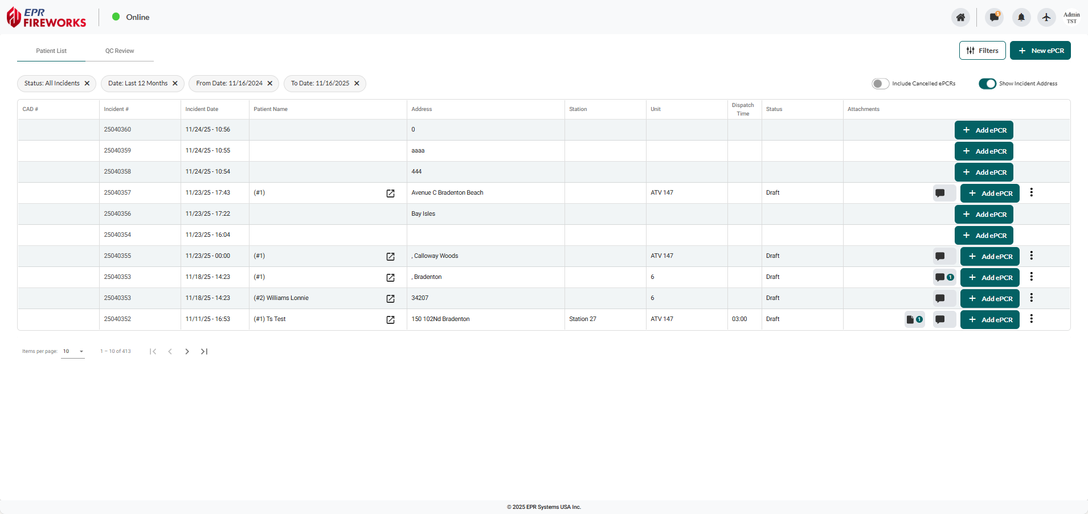
Task: Remove the Status: All Incidents filter chip
Action: pyautogui.click(x=87, y=84)
